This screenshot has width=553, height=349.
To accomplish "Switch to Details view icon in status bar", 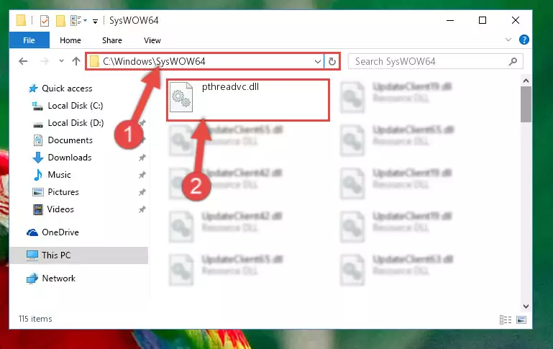I will click(x=506, y=319).
